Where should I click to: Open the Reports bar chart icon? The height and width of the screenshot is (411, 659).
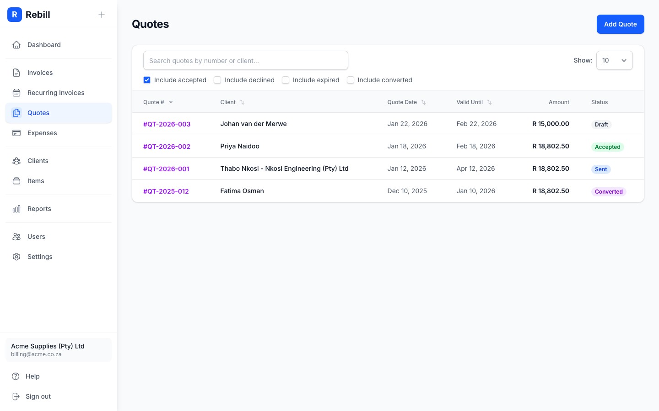[16, 209]
